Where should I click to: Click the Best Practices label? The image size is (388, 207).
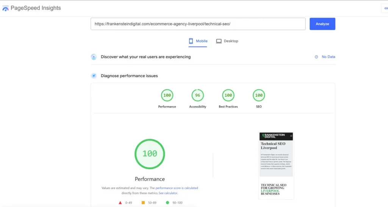(228, 107)
